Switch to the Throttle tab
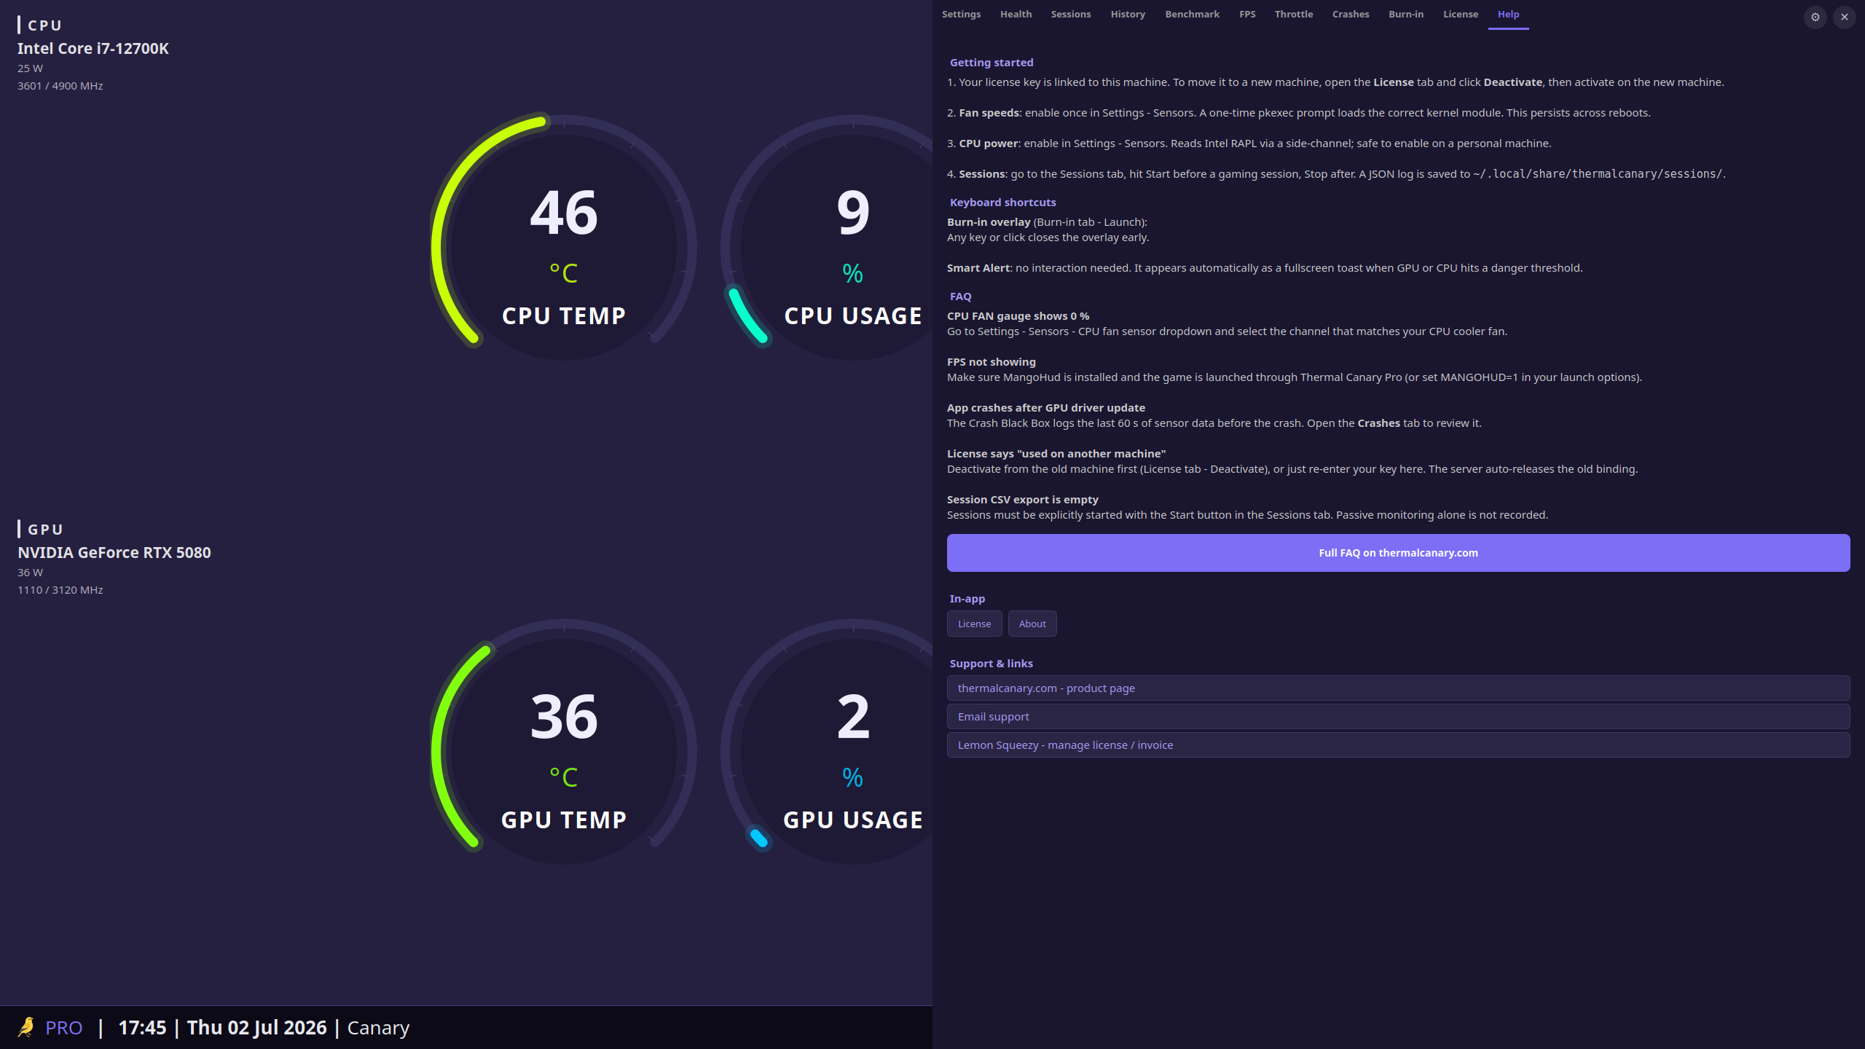 coord(1294,14)
